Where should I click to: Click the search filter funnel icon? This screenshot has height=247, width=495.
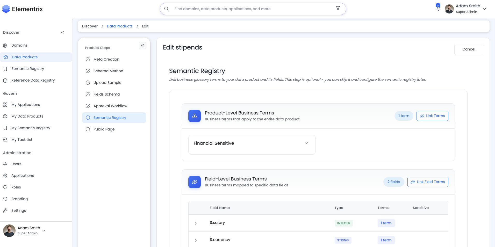[338, 9]
